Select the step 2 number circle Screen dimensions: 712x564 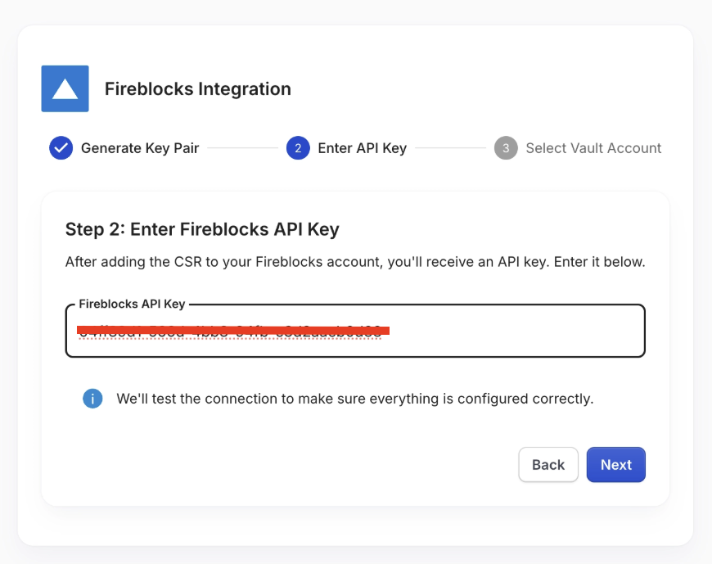[x=298, y=148]
